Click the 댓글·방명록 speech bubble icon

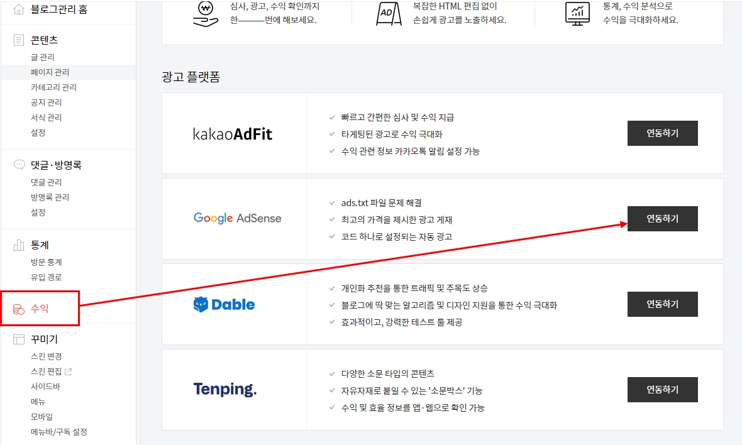click(x=19, y=165)
